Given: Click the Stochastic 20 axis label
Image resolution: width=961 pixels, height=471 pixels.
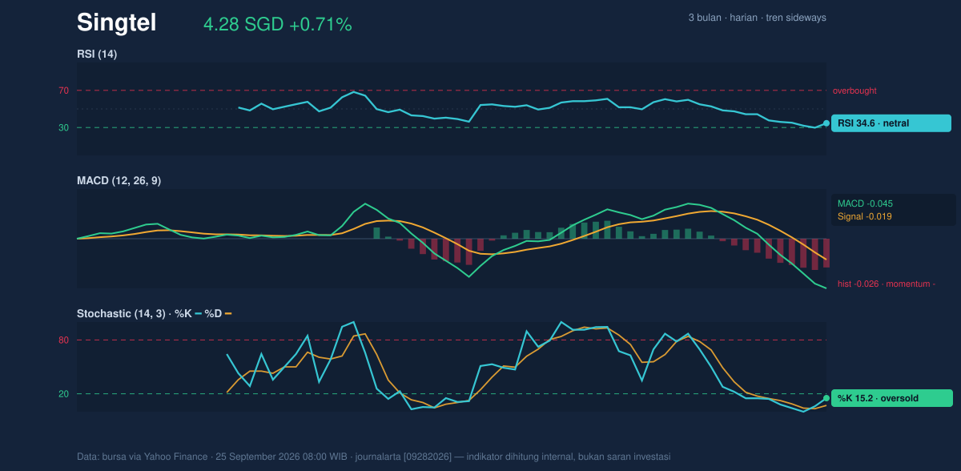Looking at the screenshot, I should coord(63,394).
